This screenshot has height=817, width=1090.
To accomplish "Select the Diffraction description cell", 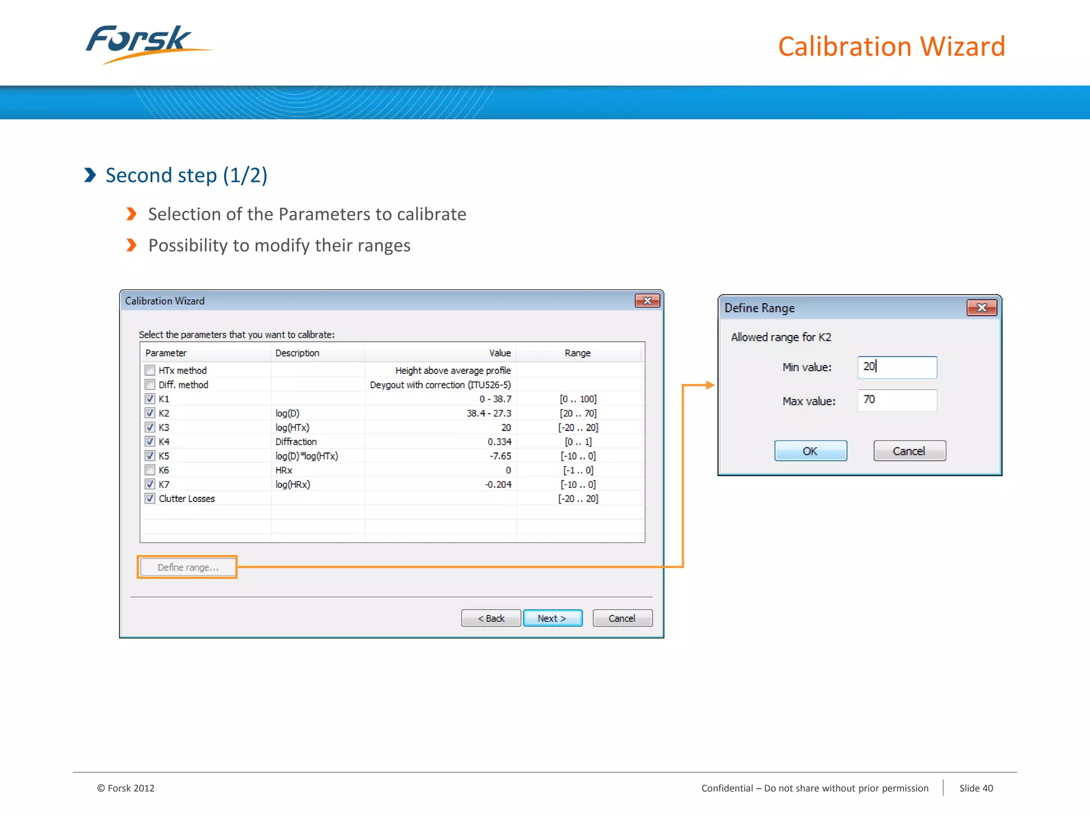I will pos(296,441).
